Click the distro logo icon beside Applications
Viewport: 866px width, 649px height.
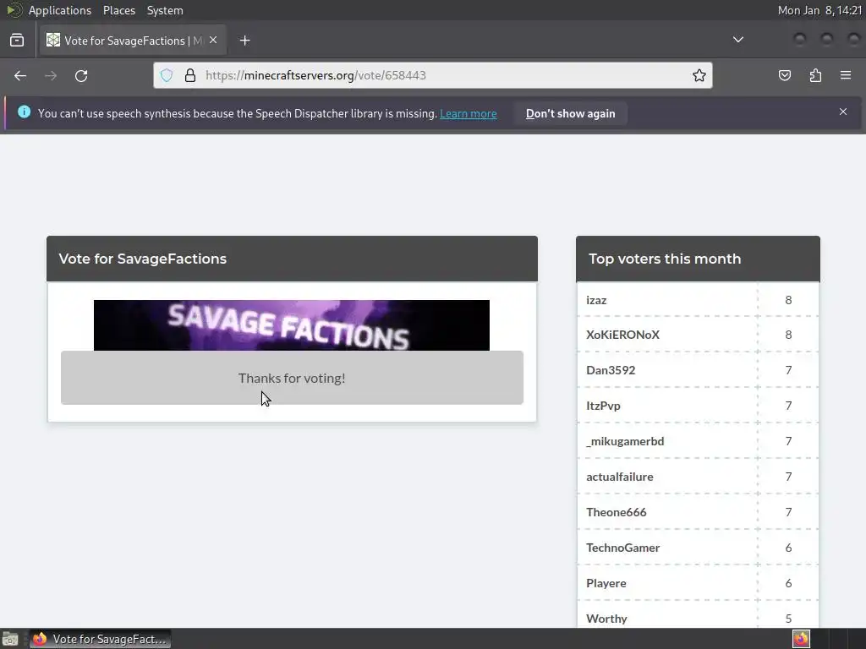(x=14, y=10)
